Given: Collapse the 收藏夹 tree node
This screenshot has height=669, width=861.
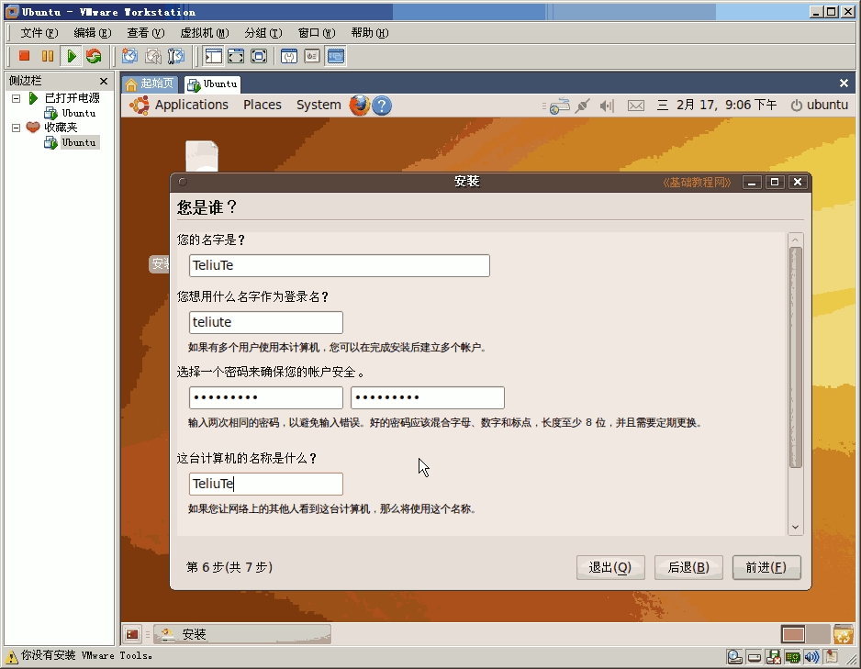Looking at the screenshot, I should tap(16, 128).
